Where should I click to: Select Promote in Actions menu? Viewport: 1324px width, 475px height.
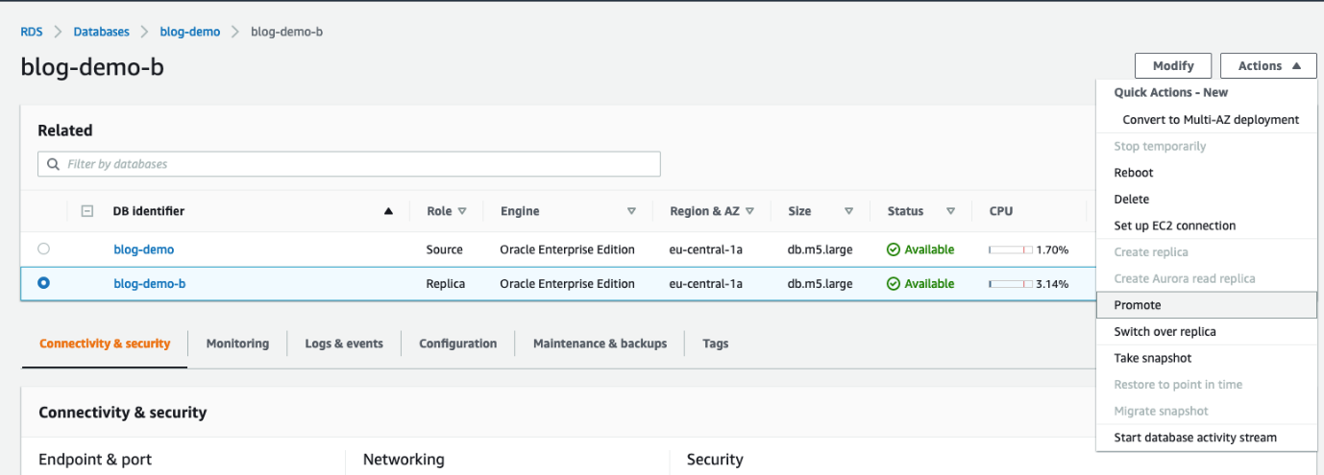1207,305
